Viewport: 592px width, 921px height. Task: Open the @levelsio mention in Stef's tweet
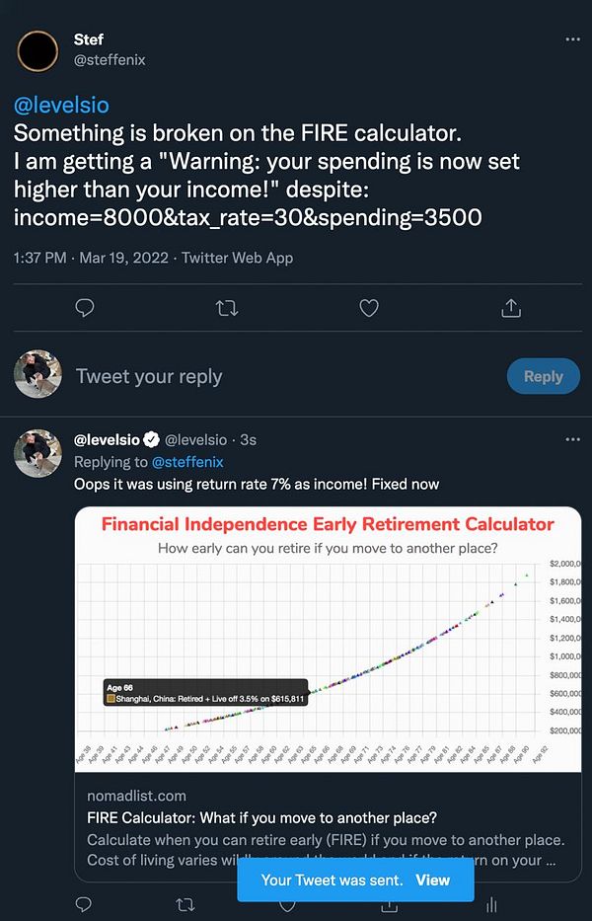click(x=61, y=105)
